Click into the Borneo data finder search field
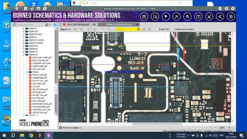Screen dimensions: 247x139 [x=28, y=25]
